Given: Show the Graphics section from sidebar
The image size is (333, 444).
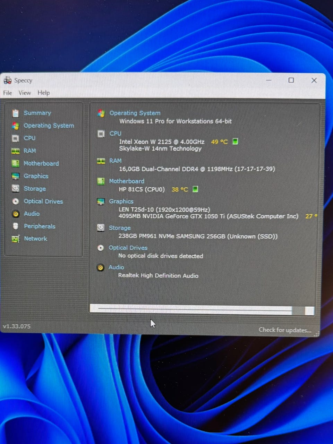Looking at the screenshot, I should tap(36, 176).
